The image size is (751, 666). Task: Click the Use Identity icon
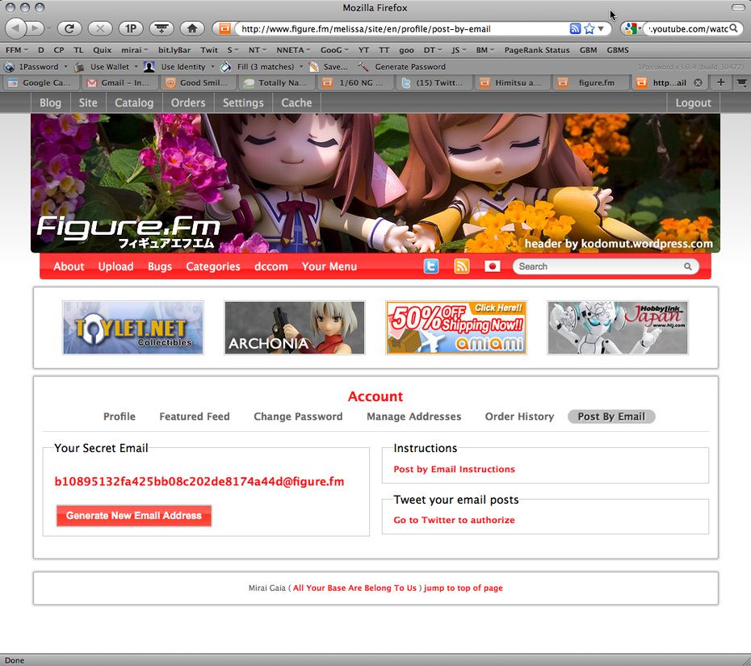(149, 66)
